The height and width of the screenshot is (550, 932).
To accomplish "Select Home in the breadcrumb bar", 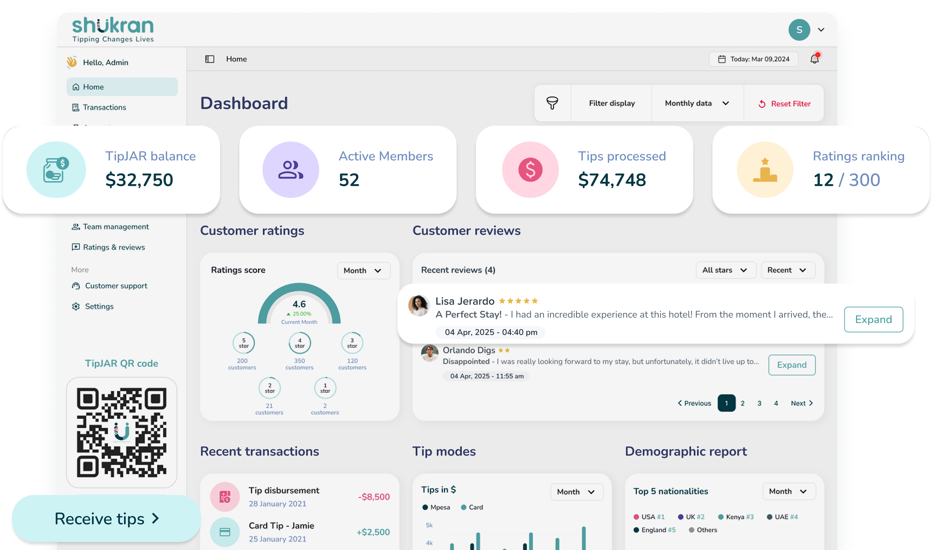I will click(x=236, y=59).
